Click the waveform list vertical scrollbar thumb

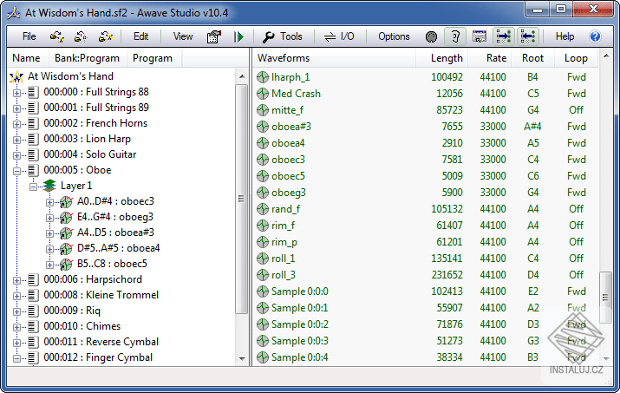(x=605, y=295)
